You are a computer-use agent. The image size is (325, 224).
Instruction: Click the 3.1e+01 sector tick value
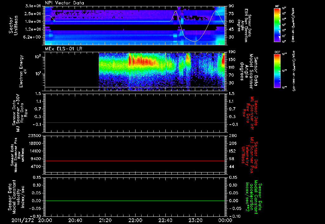click(x=33, y=6)
